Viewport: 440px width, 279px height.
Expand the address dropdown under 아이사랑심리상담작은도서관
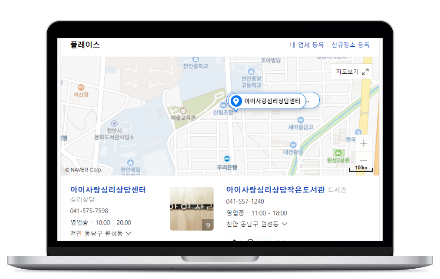click(284, 224)
